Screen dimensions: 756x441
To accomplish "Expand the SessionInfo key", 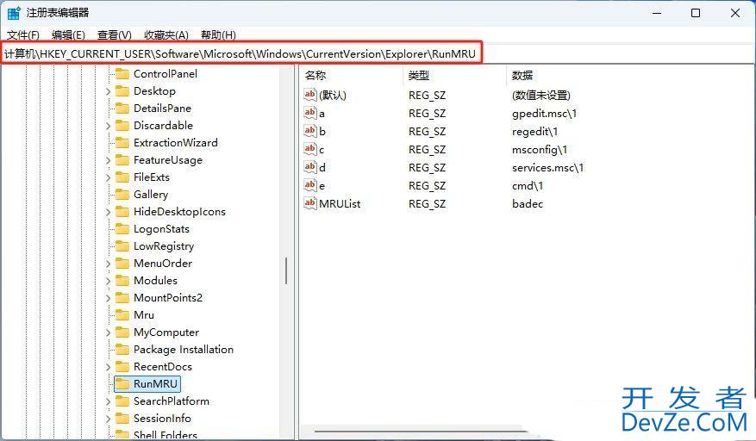I will (x=108, y=419).
